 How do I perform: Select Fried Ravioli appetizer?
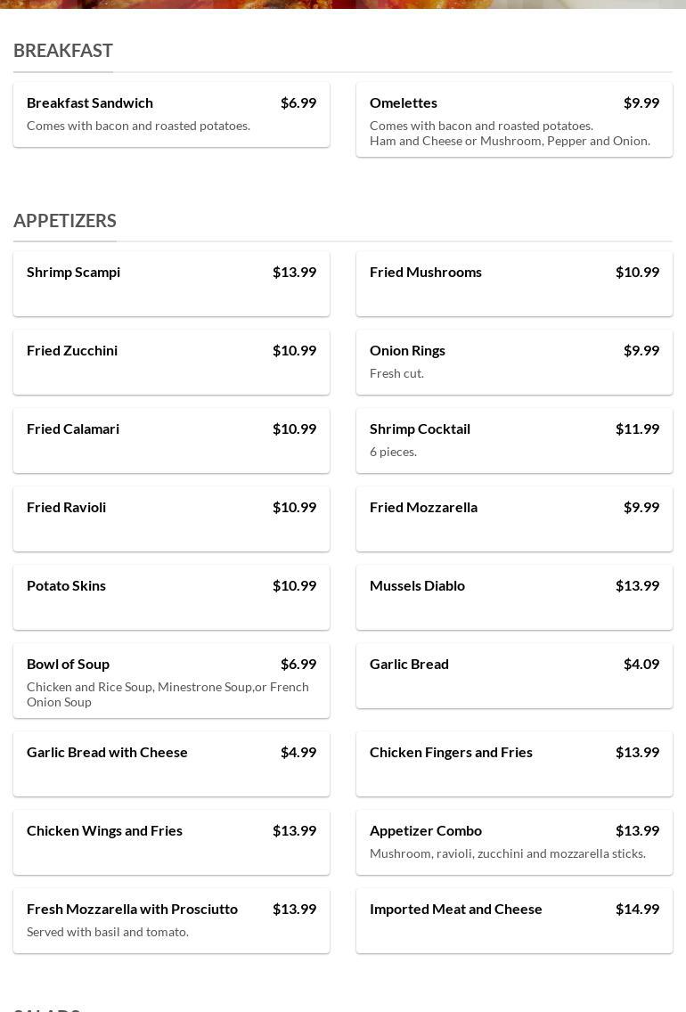[171, 518]
